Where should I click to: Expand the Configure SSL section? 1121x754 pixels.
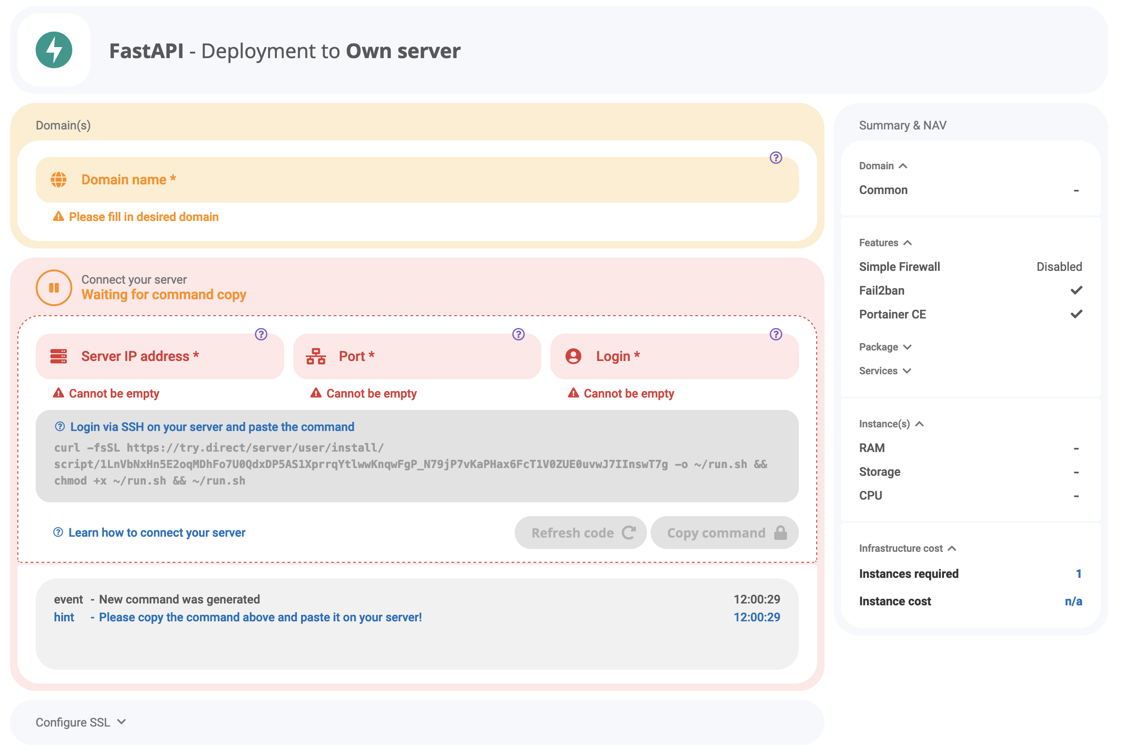tap(81, 722)
